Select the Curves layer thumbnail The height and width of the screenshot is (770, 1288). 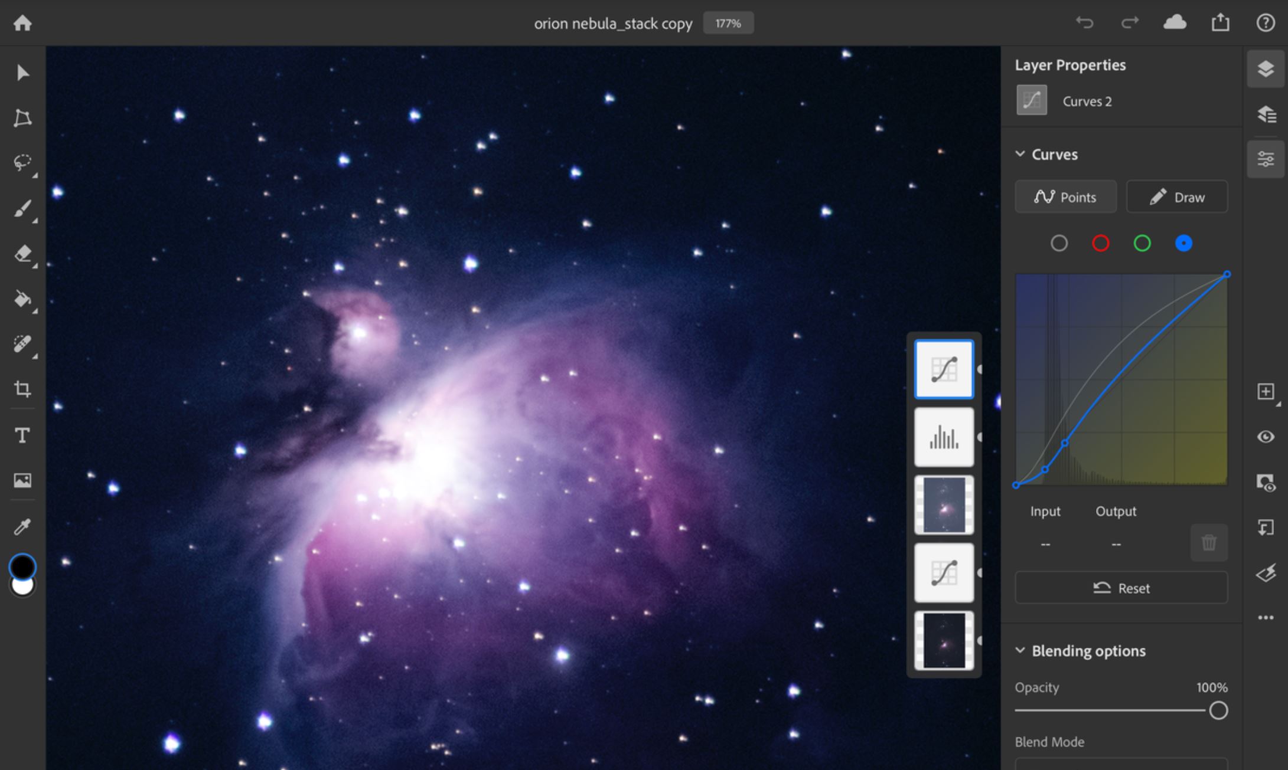[x=943, y=369]
